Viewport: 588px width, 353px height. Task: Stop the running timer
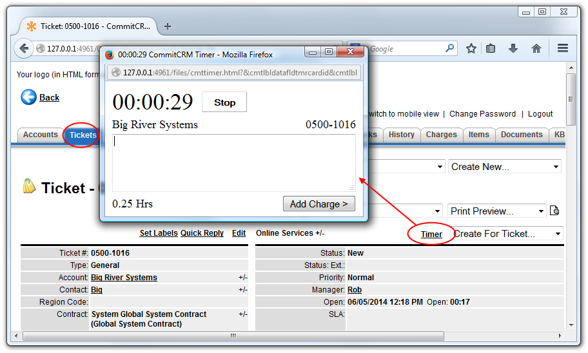pyautogui.click(x=224, y=102)
